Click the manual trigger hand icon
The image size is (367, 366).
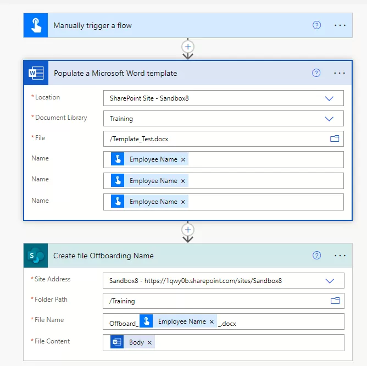(x=36, y=26)
